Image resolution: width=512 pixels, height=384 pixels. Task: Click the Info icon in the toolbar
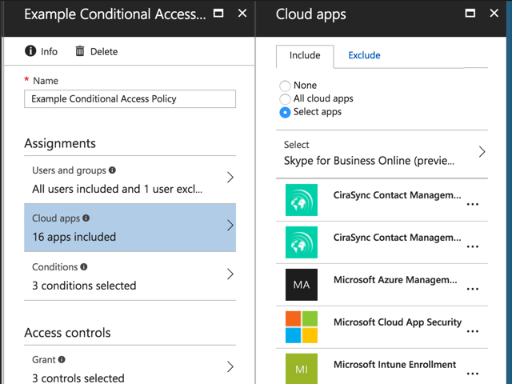coord(30,51)
